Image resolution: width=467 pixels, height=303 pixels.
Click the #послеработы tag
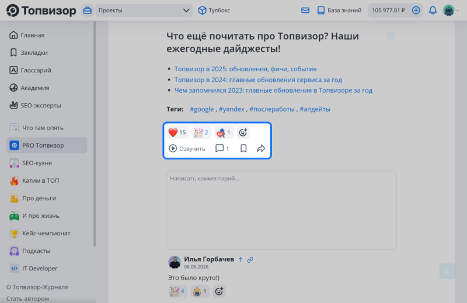[272, 109]
